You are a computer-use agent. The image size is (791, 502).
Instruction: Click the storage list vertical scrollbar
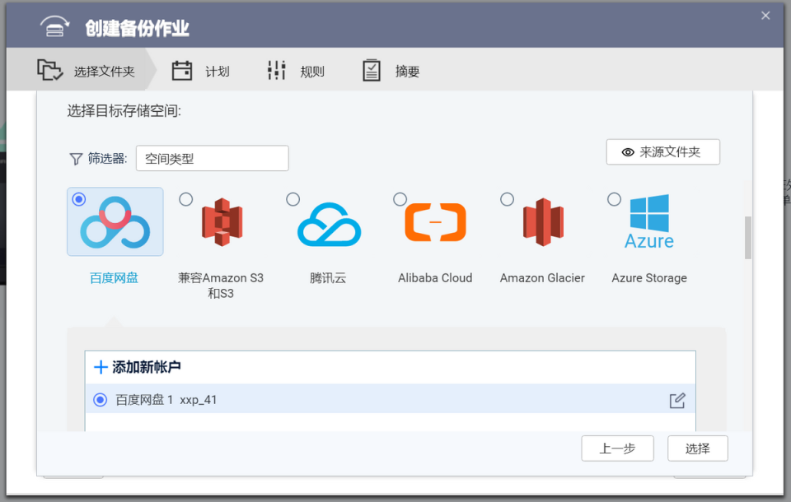click(x=747, y=237)
